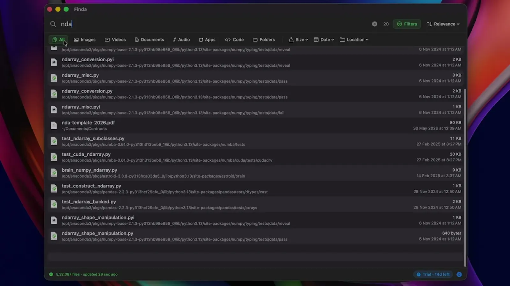Click the 14 Feb 2025 at 3:37 AM date
The height and width of the screenshot is (286, 510).
click(439, 176)
